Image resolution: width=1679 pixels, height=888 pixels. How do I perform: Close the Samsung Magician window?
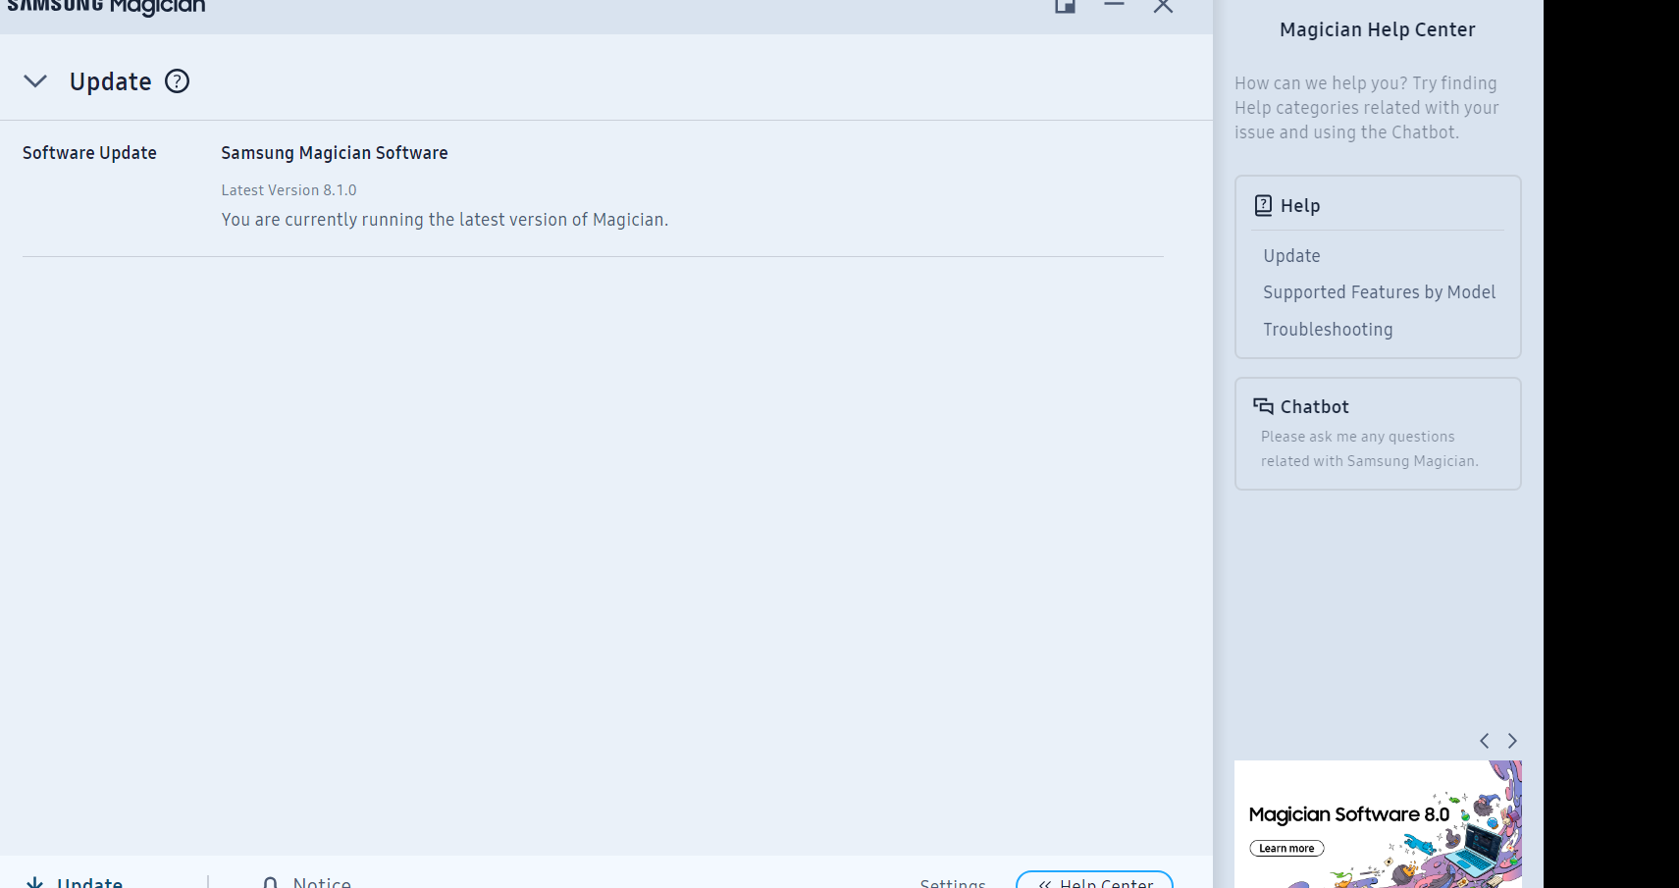click(1163, 6)
